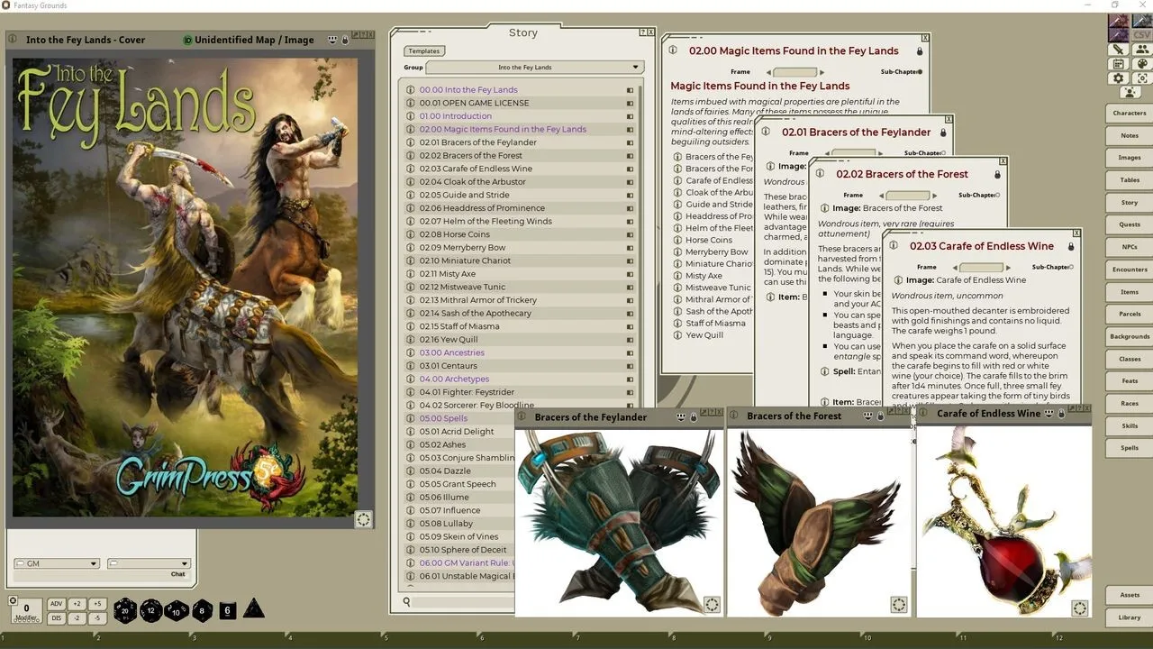The image size is (1153, 649).
Task: Roll the d20 die
Action: coord(124,610)
